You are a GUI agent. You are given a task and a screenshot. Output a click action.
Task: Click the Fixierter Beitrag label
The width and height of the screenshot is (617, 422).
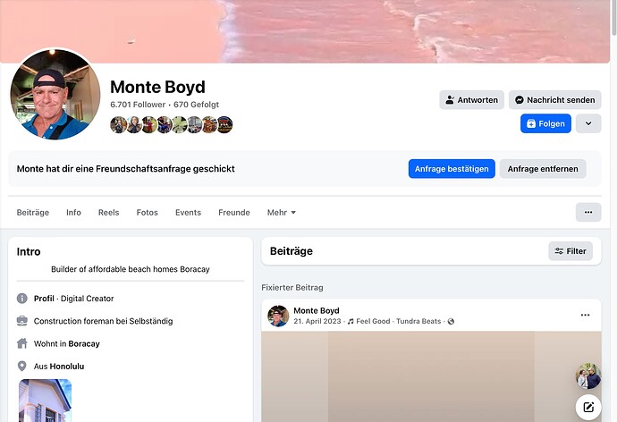pos(292,288)
